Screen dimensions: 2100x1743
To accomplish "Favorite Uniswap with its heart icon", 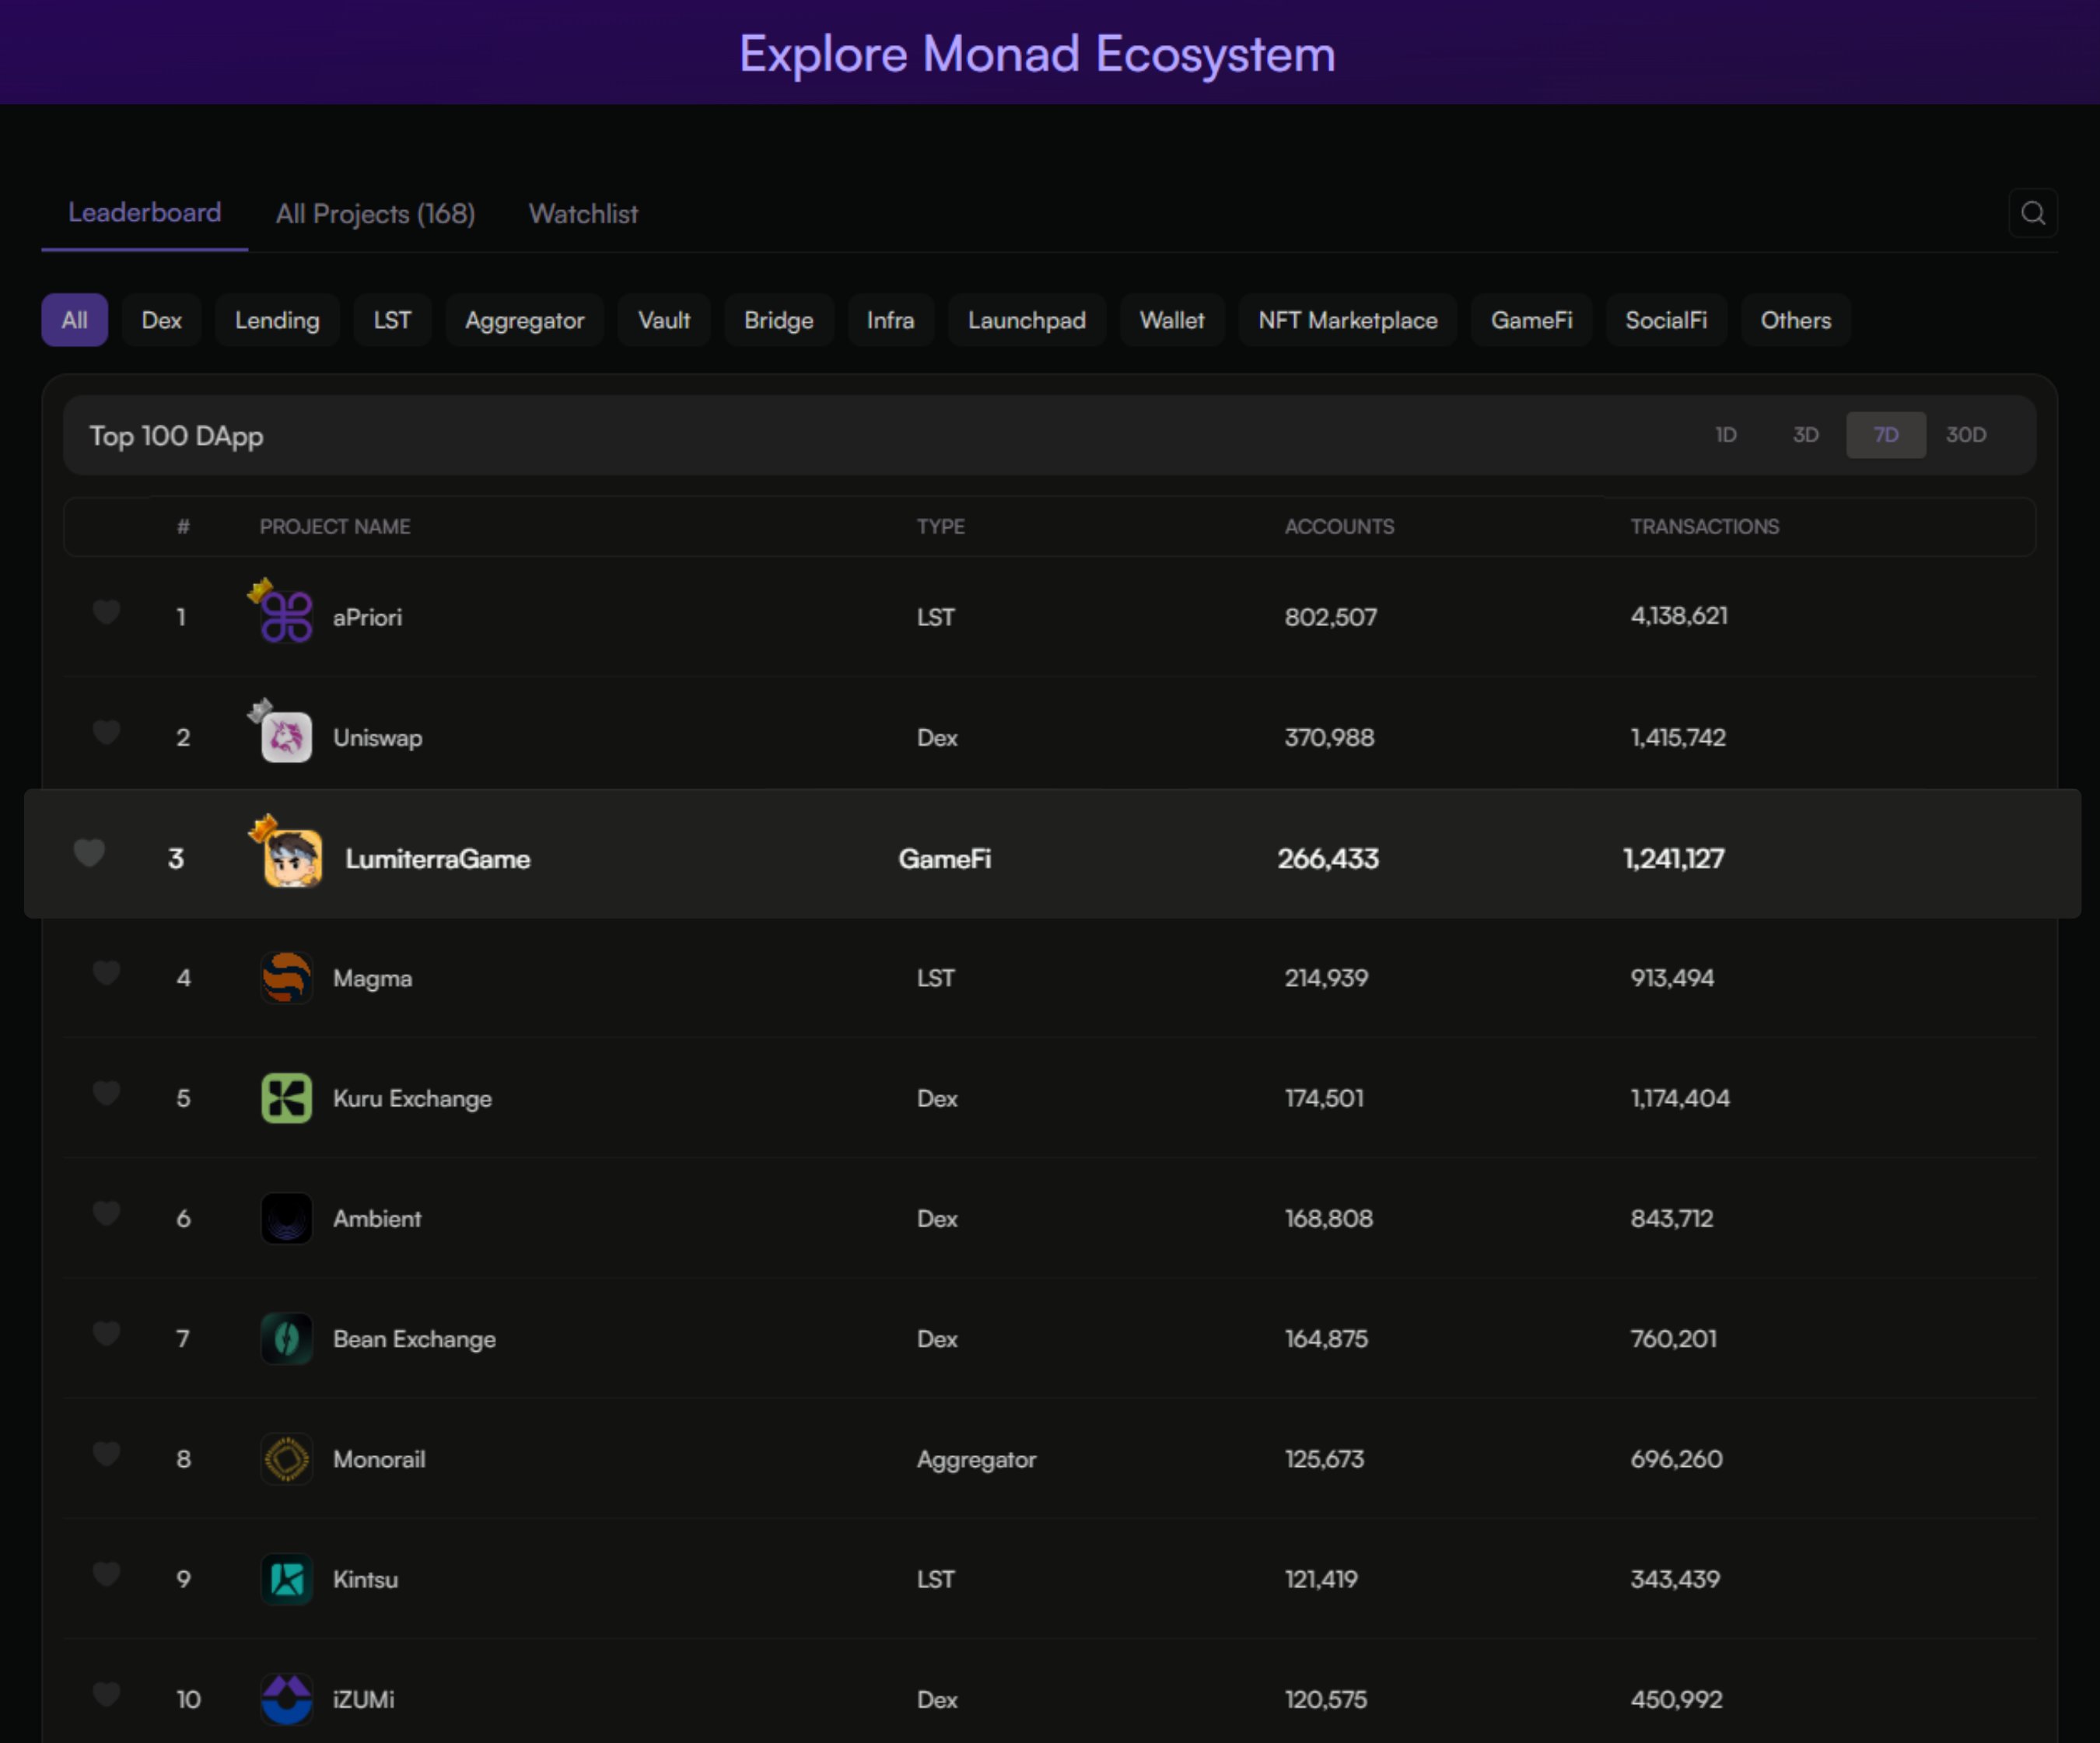I will point(106,733).
